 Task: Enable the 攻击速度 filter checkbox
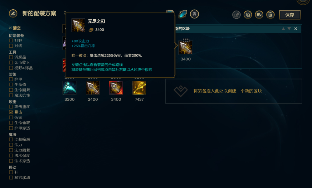tap(11, 107)
